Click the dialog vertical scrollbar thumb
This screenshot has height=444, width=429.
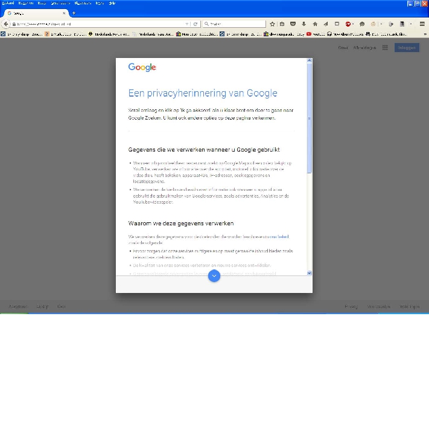pos(310,118)
